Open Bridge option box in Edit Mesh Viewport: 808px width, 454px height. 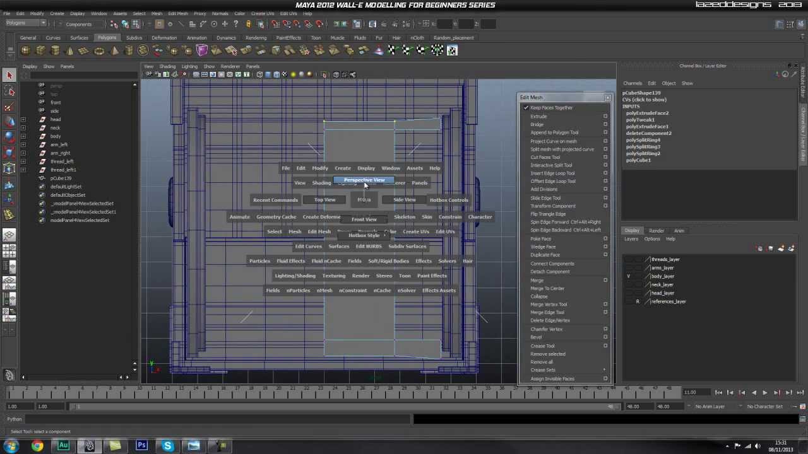(605, 124)
